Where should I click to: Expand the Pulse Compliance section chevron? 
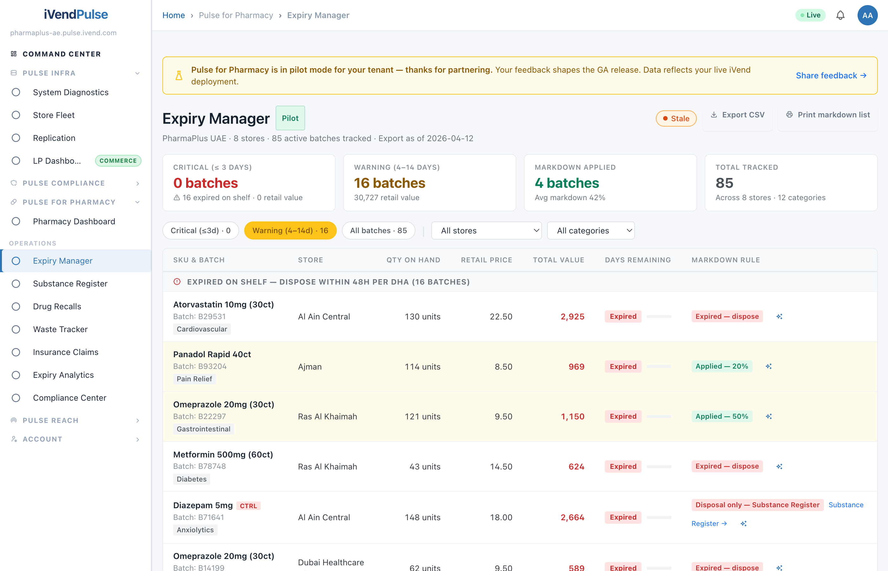point(138,183)
